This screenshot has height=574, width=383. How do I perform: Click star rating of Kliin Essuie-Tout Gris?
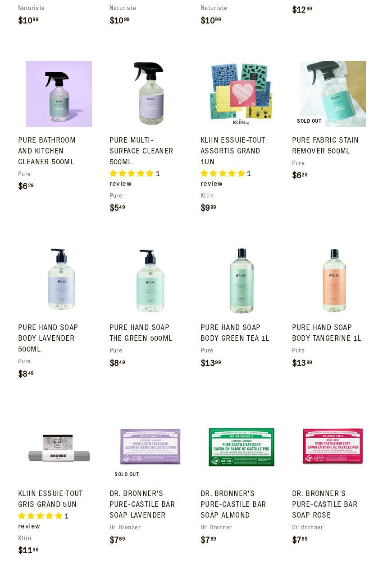pos(40,516)
